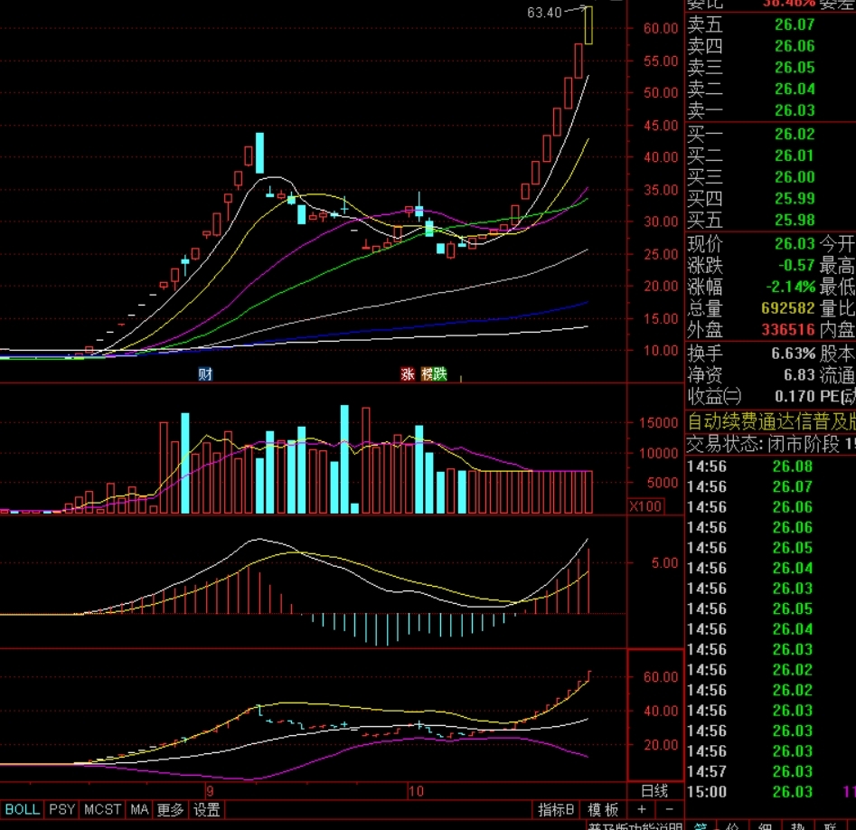This screenshot has width=856, height=830.
Task: Click the 15000 volume axis label
Action: point(658,422)
